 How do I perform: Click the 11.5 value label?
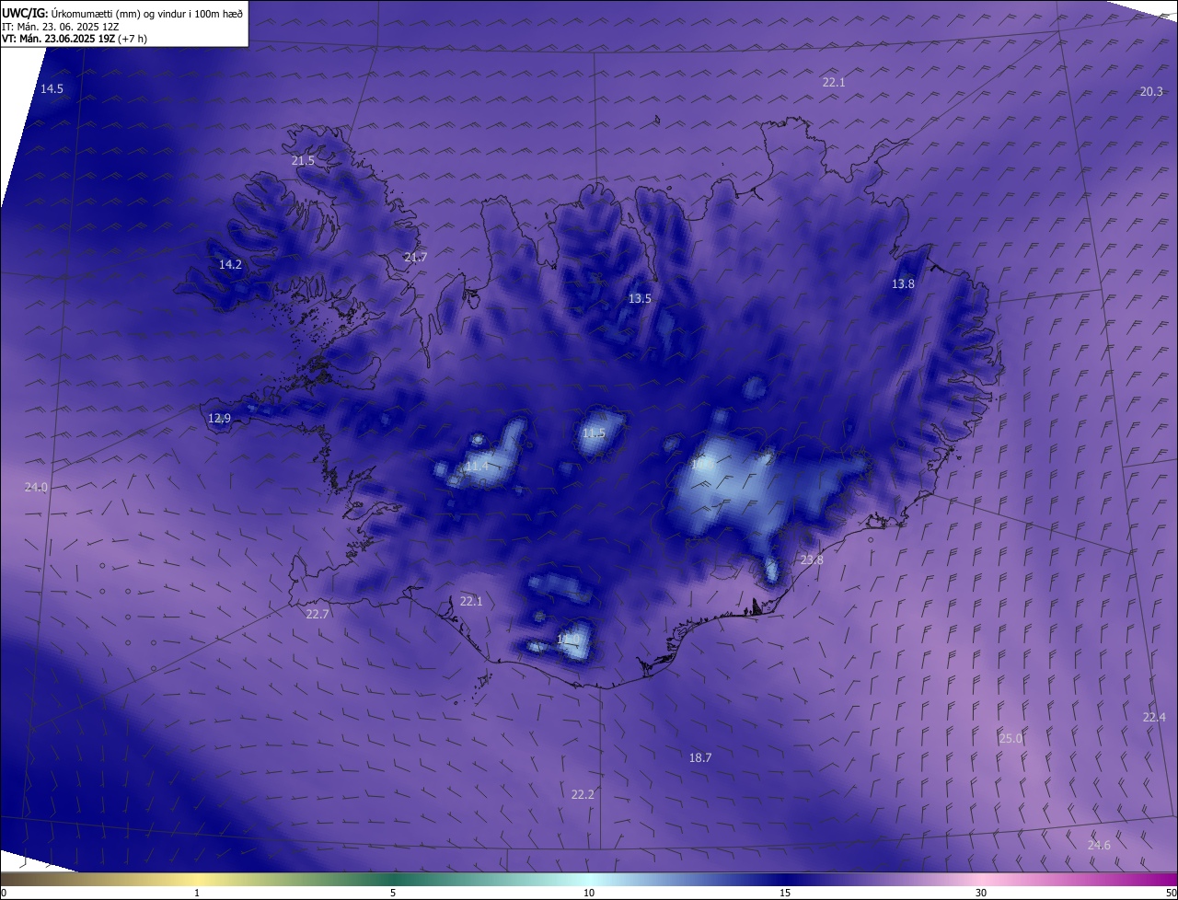(x=594, y=433)
